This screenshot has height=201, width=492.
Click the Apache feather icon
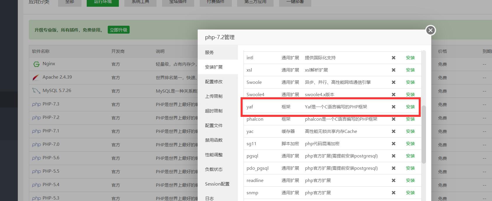[x=36, y=77]
